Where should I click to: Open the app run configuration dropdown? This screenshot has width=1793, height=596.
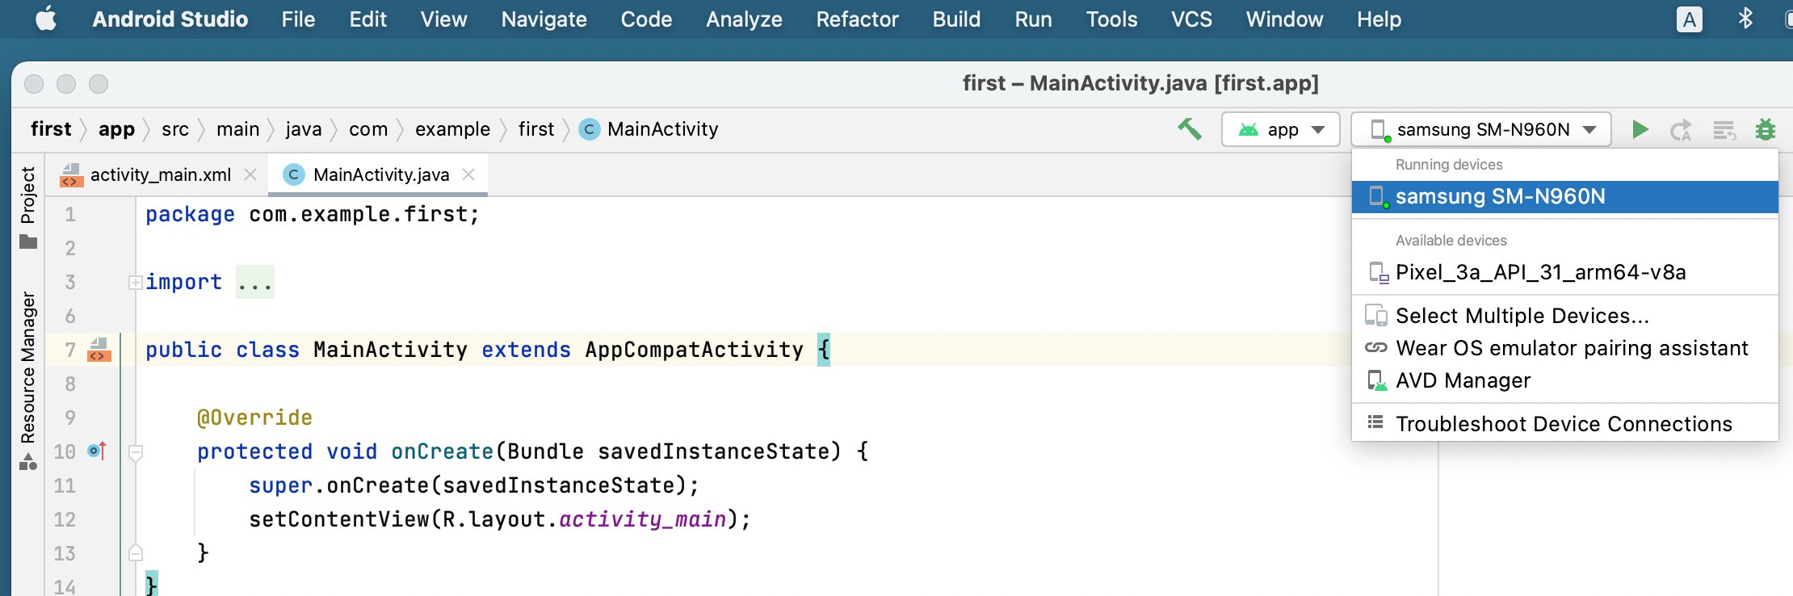tap(1280, 129)
